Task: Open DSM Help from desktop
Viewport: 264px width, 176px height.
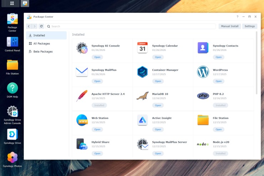Action: [x=12, y=88]
